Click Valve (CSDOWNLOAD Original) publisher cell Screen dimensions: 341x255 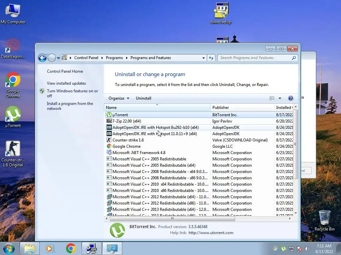240,140
